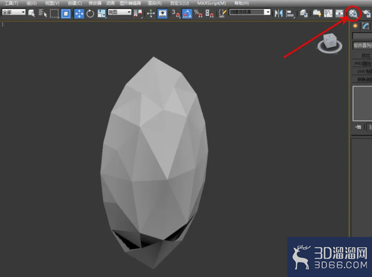Click the Select by Name icon
This screenshot has height=277, width=372.
(x=43, y=14)
